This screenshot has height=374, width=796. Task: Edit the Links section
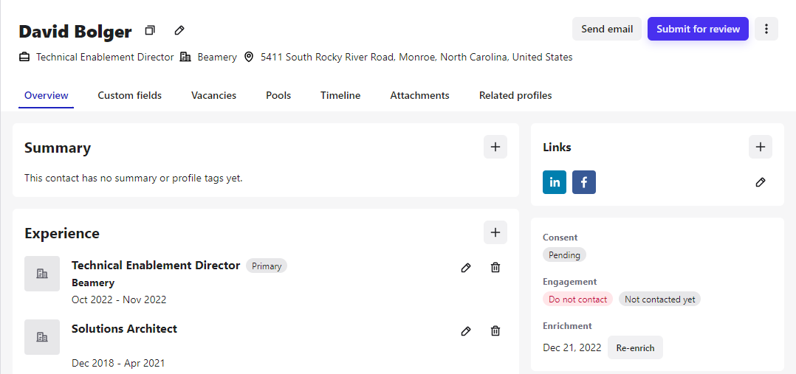tap(761, 182)
